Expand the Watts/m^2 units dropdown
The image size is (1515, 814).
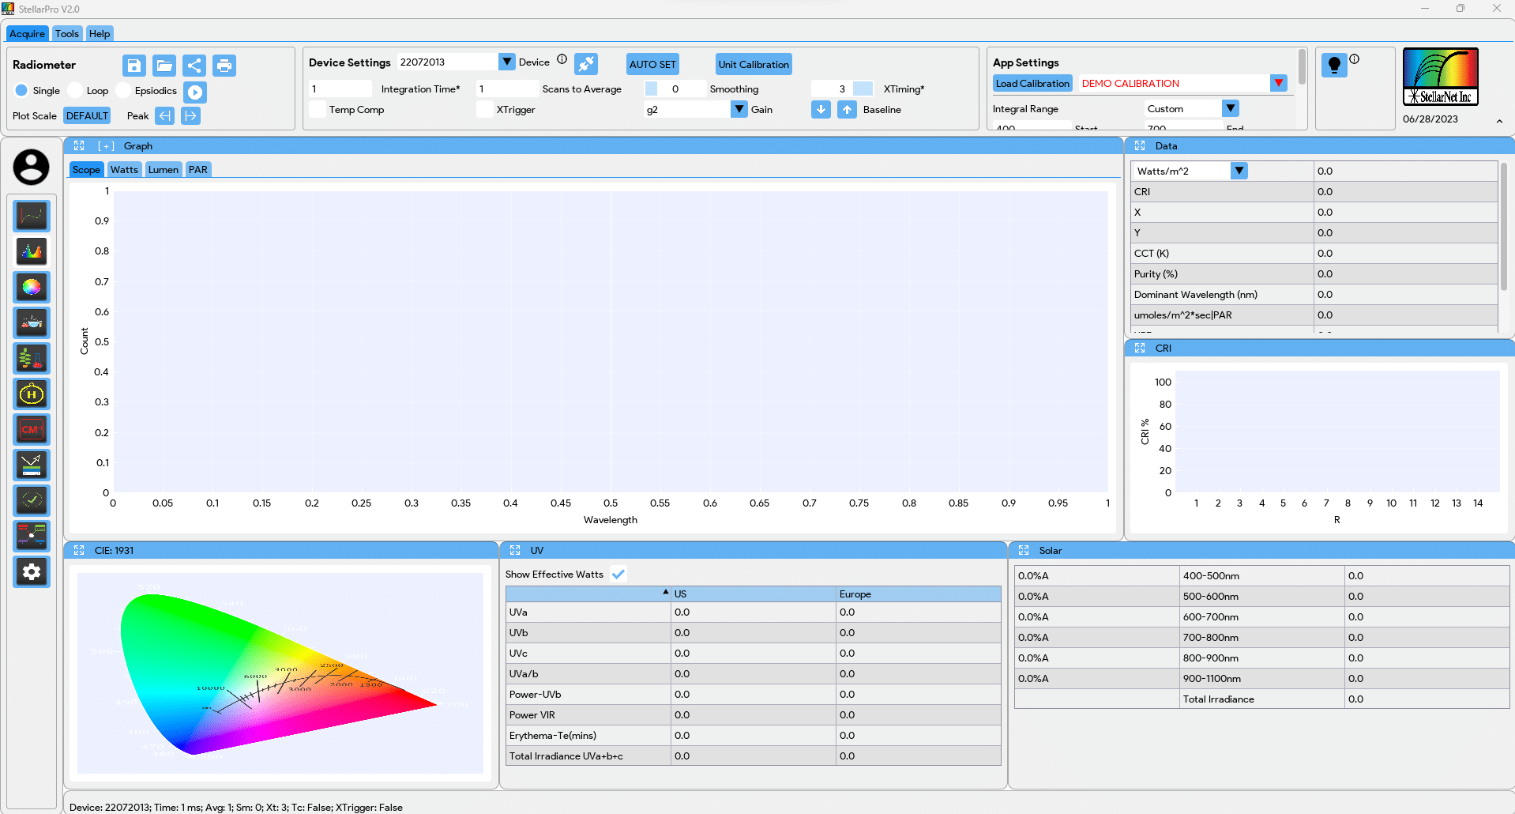(x=1239, y=171)
